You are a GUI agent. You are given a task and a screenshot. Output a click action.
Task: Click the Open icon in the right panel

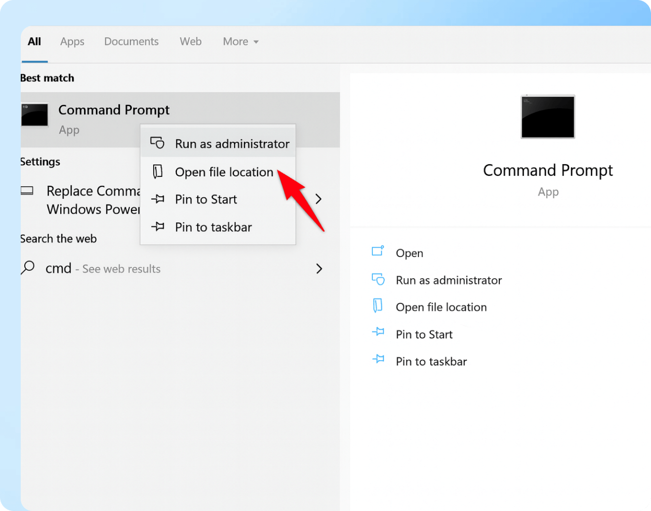pyautogui.click(x=378, y=251)
